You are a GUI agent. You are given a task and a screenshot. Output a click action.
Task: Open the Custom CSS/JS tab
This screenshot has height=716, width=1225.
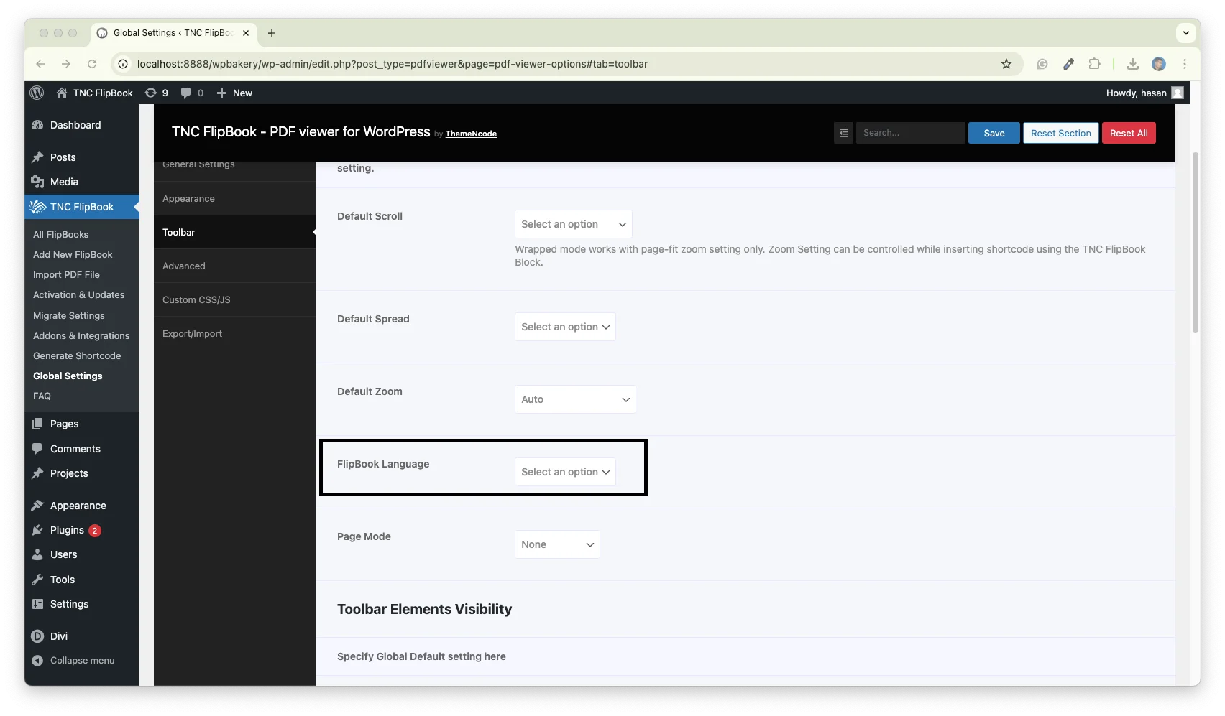pyautogui.click(x=196, y=299)
